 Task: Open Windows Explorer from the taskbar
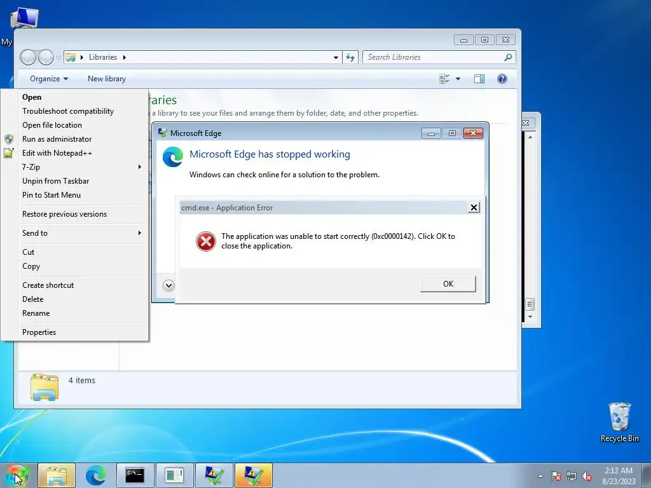click(x=57, y=475)
